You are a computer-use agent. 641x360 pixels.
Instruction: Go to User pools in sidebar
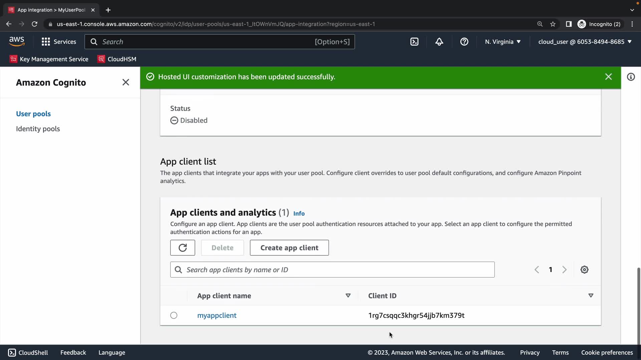click(33, 114)
